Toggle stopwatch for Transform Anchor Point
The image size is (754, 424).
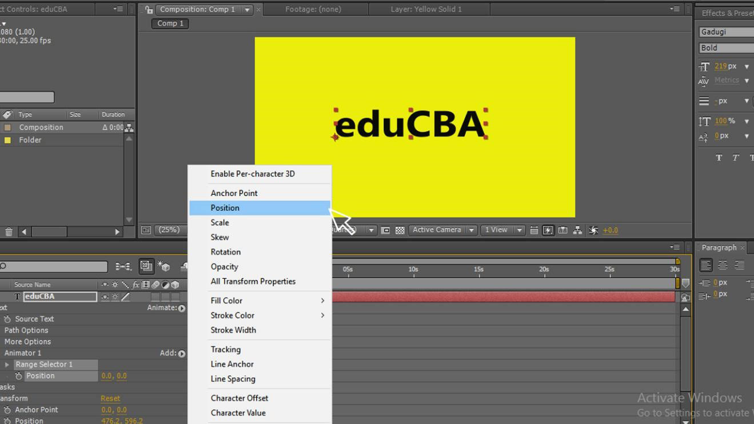[x=7, y=410]
